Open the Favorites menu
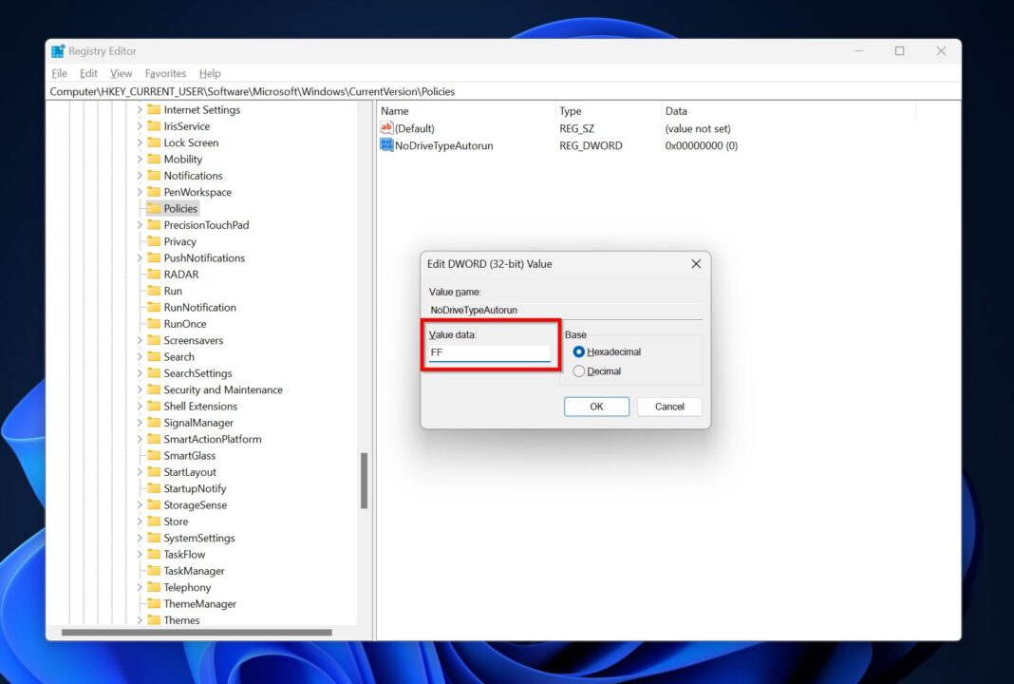Viewport: 1014px width, 684px height. (165, 73)
